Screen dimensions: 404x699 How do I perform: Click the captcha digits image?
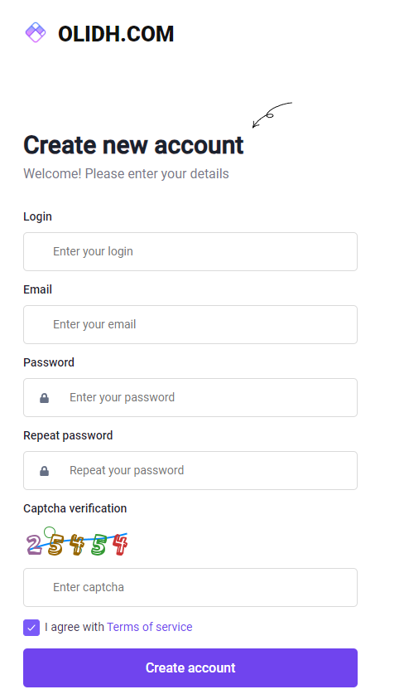pyautogui.click(x=77, y=541)
